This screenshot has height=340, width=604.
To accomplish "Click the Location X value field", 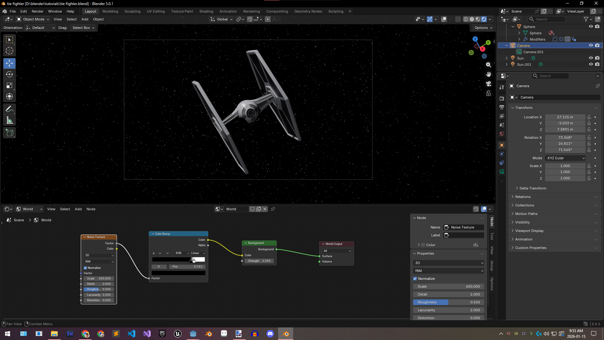I will tap(565, 117).
